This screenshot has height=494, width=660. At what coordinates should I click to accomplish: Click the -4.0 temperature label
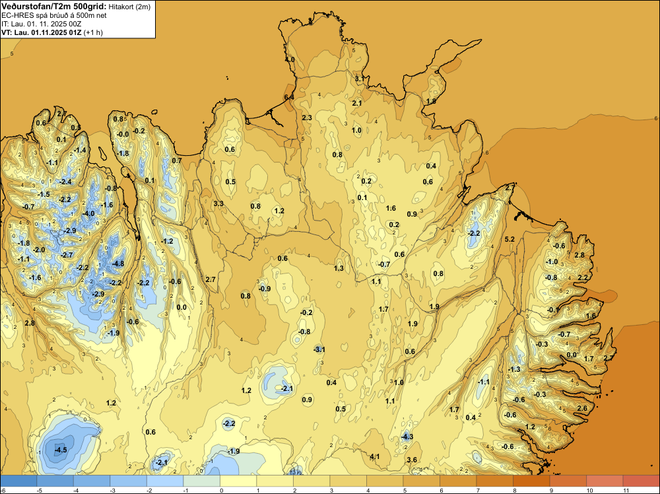pyautogui.click(x=88, y=213)
